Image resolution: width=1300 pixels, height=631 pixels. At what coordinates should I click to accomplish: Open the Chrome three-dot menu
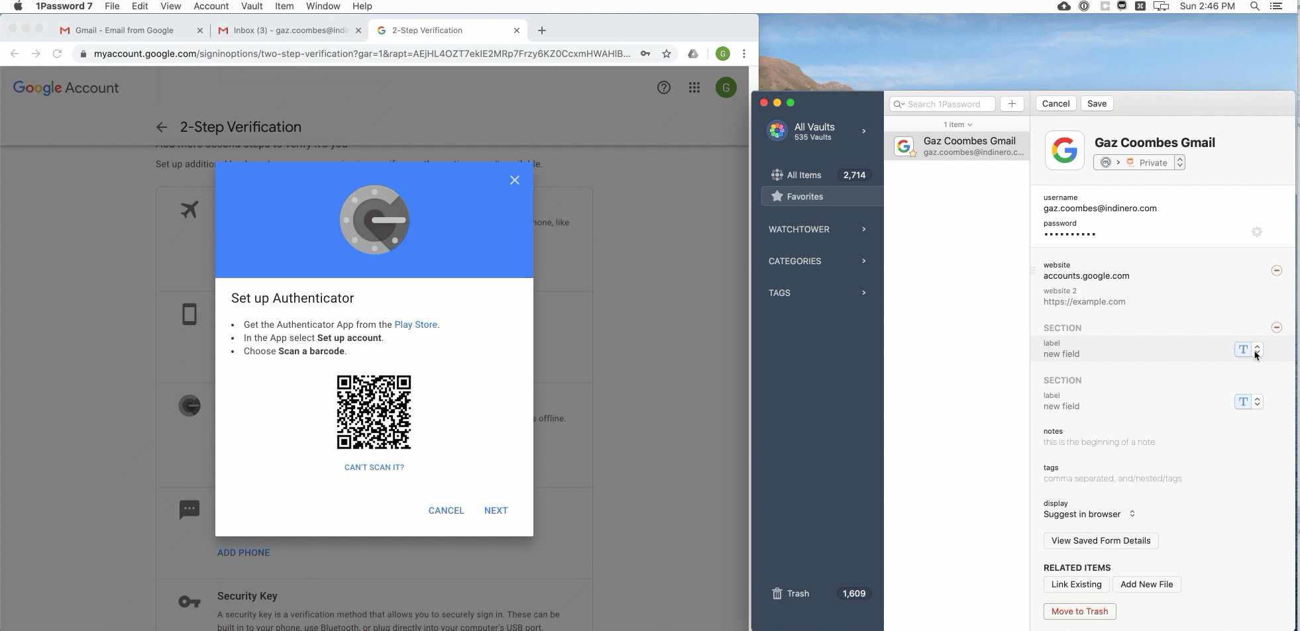pos(744,54)
